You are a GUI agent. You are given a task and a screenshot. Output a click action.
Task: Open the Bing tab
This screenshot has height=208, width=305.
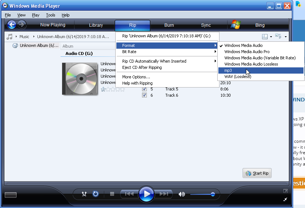[260, 25]
